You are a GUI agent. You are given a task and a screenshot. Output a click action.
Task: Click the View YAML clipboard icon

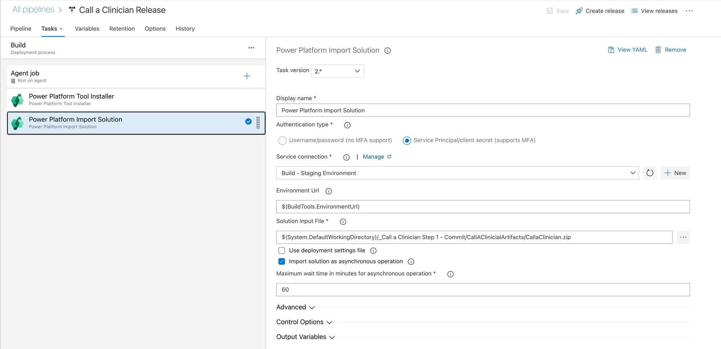click(x=611, y=50)
